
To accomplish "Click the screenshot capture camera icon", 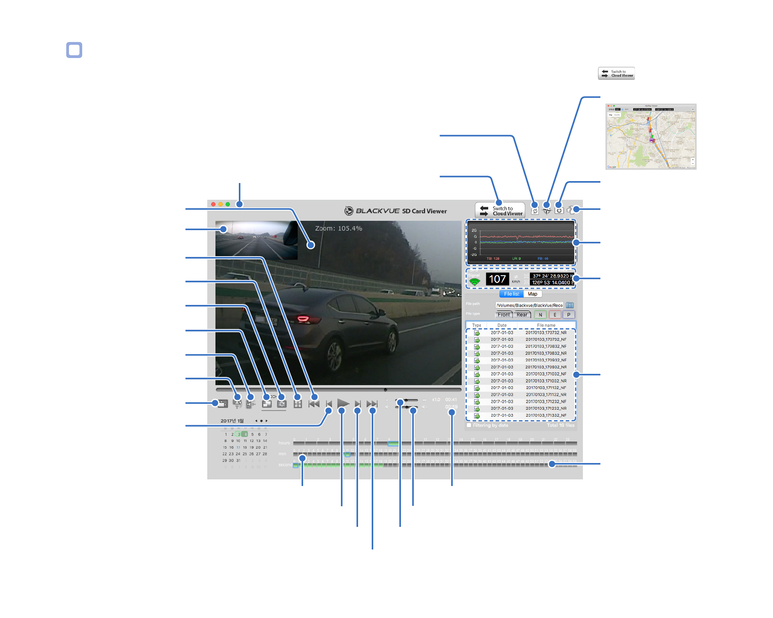I will coord(559,210).
